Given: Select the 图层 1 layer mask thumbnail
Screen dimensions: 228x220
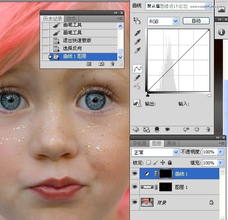Looking at the screenshot, I should tap(166, 187).
